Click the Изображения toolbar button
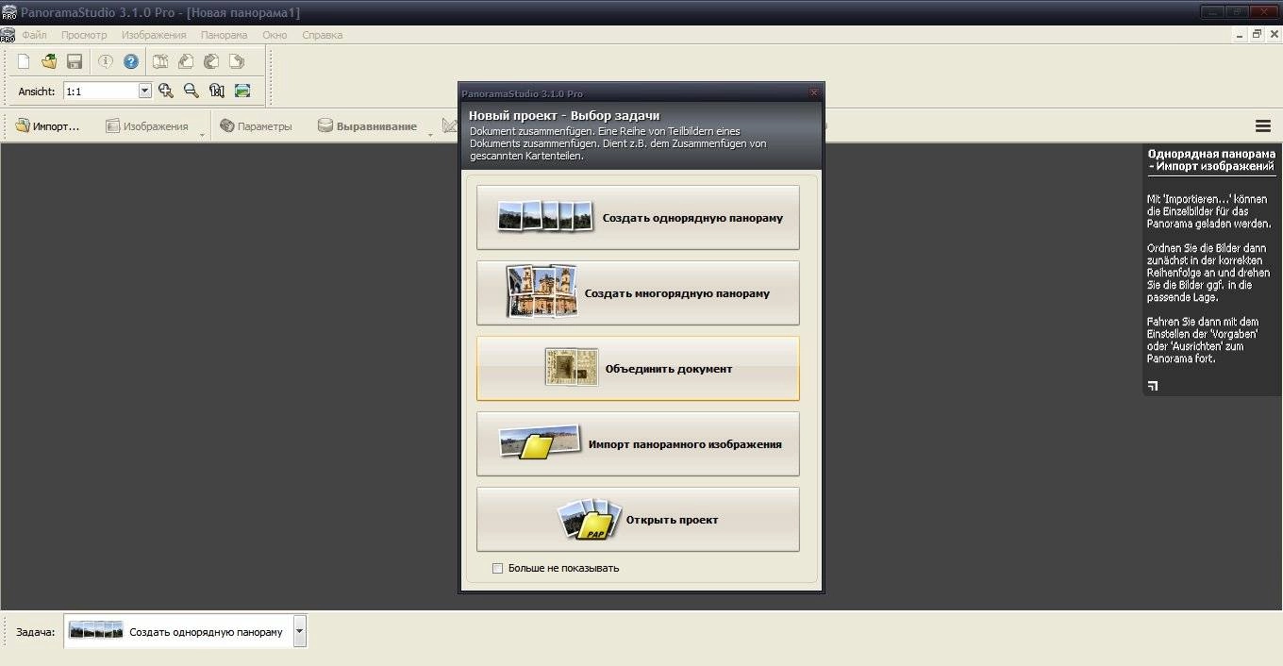The width and height of the screenshot is (1283, 666). pos(146,125)
